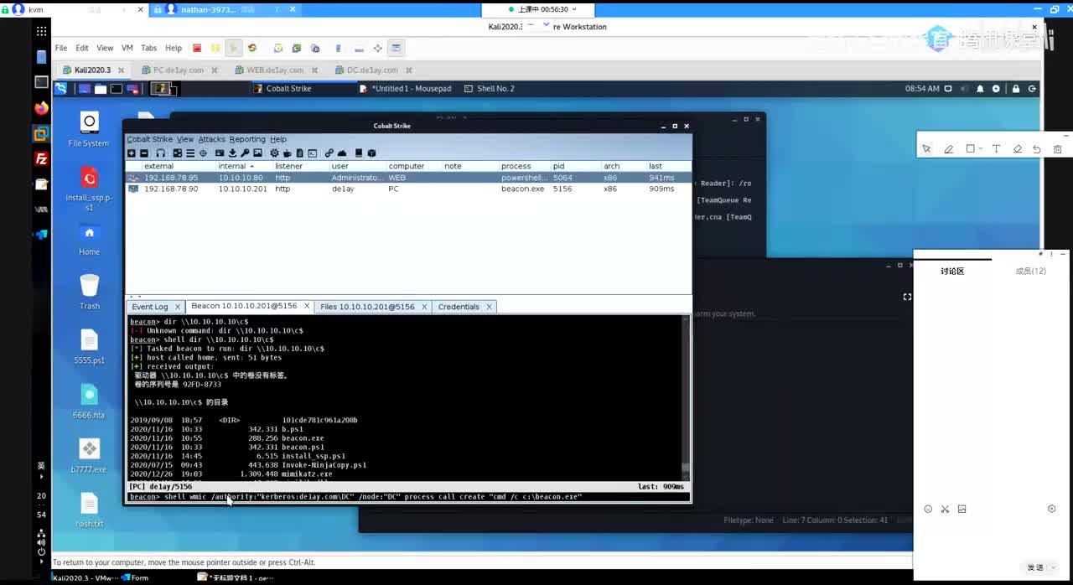The image size is (1073, 585).
Task: Open the Reporting menu in Cobalt Strike
Action: [247, 139]
